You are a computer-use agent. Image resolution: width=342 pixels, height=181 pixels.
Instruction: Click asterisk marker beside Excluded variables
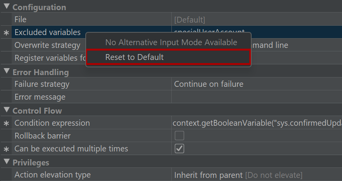pos(6,33)
